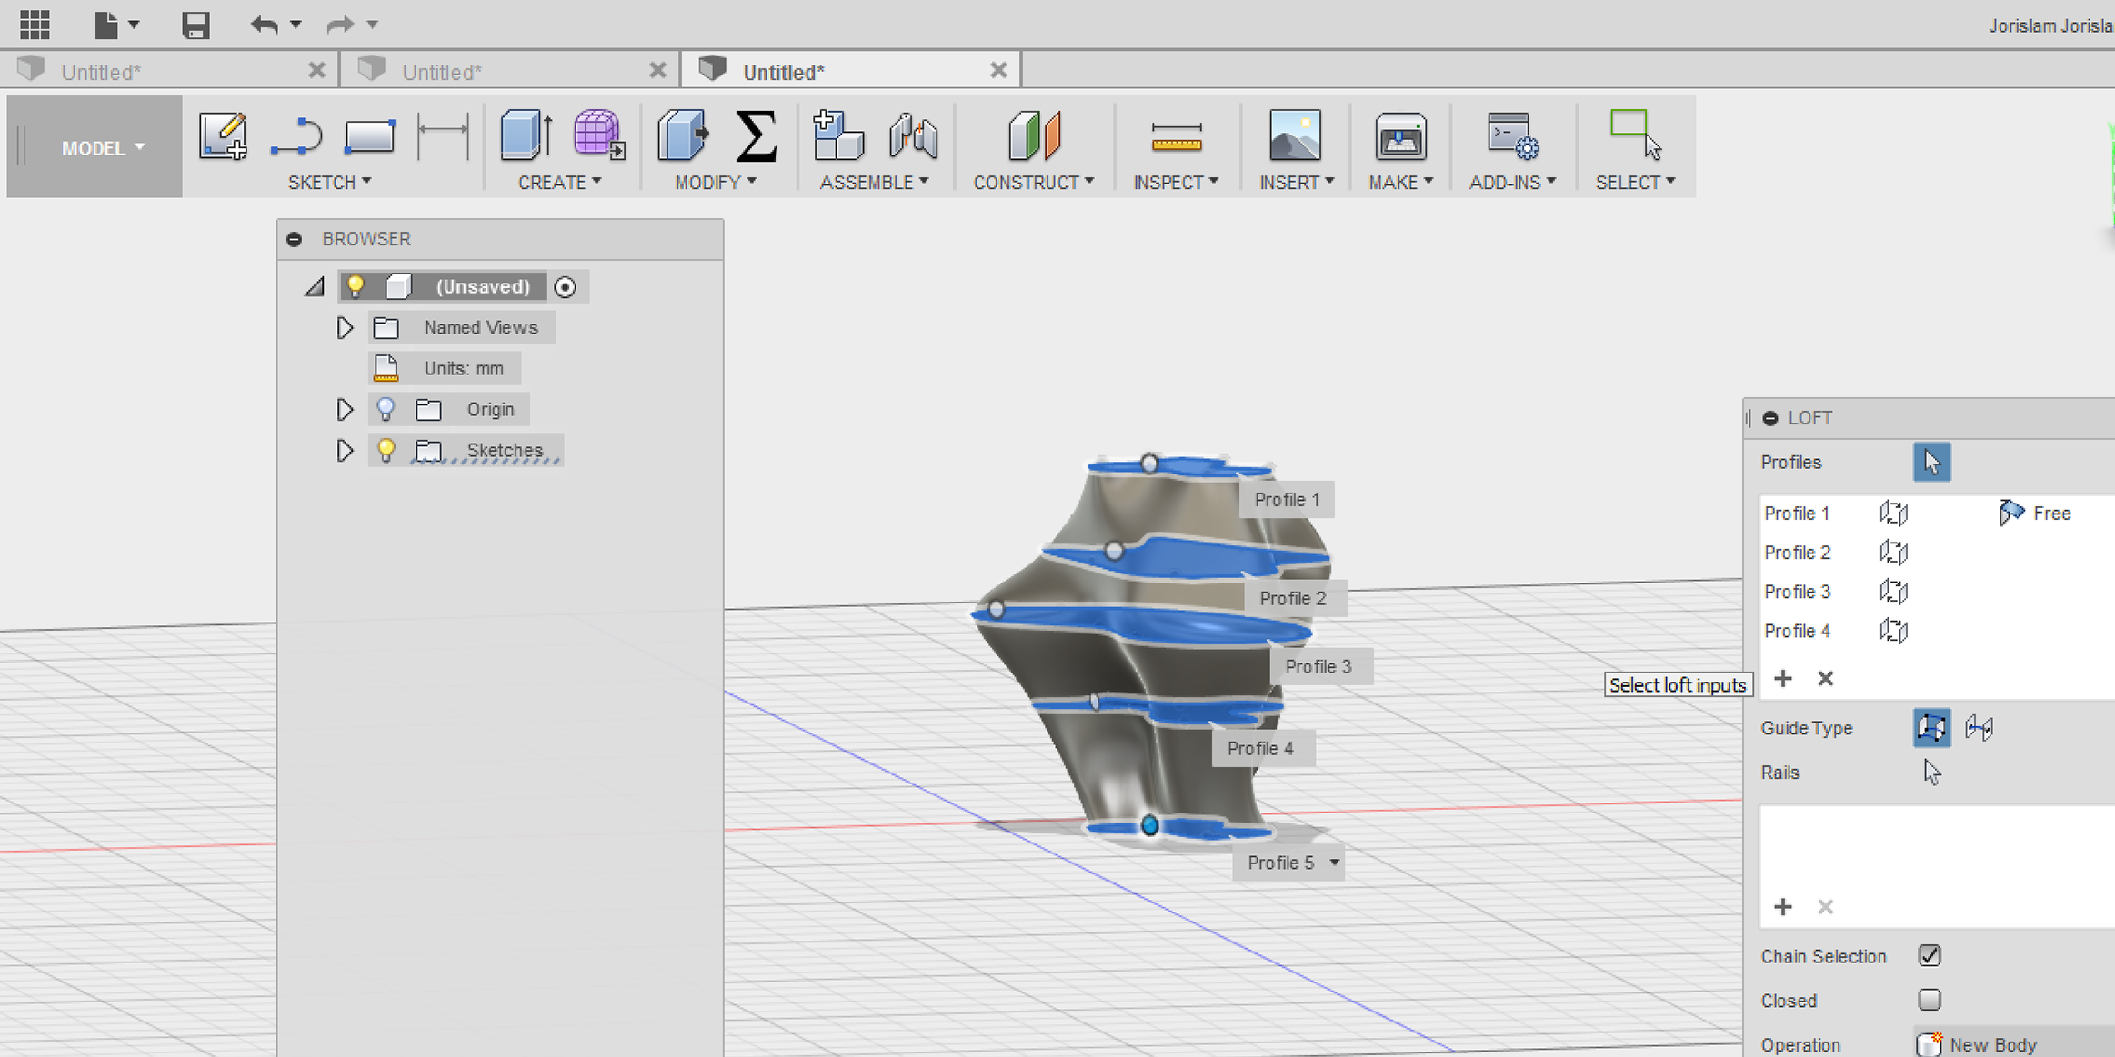Click the 3D Print icon under Make
Image resolution: width=2115 pixels, height=1057 pixels.
pos(1400,137)
